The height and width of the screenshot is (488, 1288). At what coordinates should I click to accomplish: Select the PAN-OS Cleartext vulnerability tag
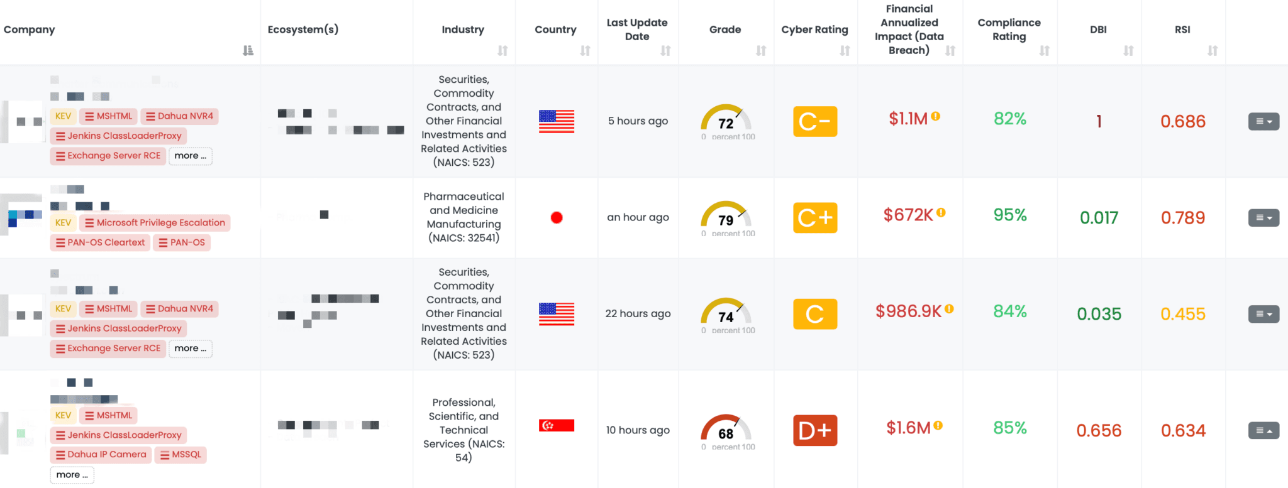click(99, 242)
